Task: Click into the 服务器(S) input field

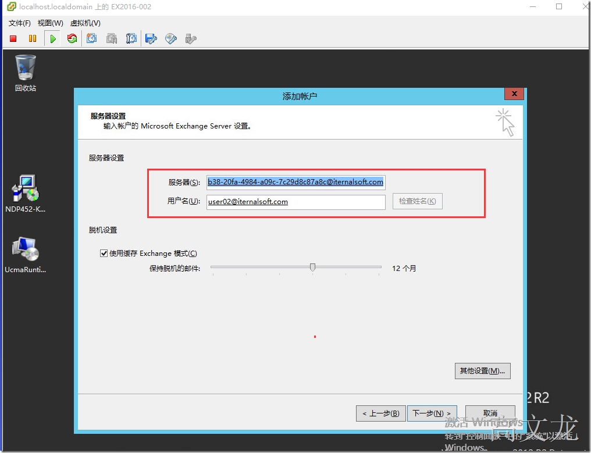Action: pos(296,182)
